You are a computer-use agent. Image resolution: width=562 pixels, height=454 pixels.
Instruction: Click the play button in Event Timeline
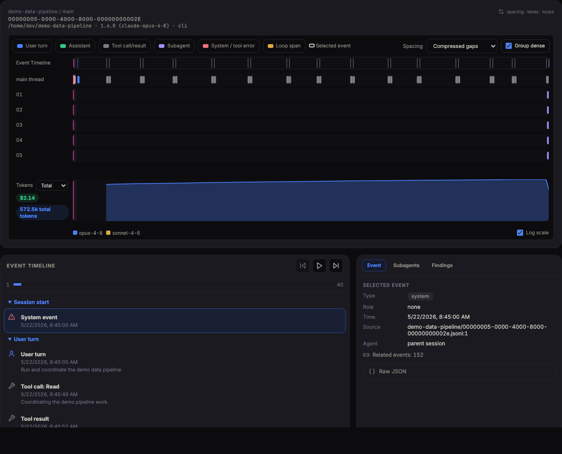(x=319, y=266)
